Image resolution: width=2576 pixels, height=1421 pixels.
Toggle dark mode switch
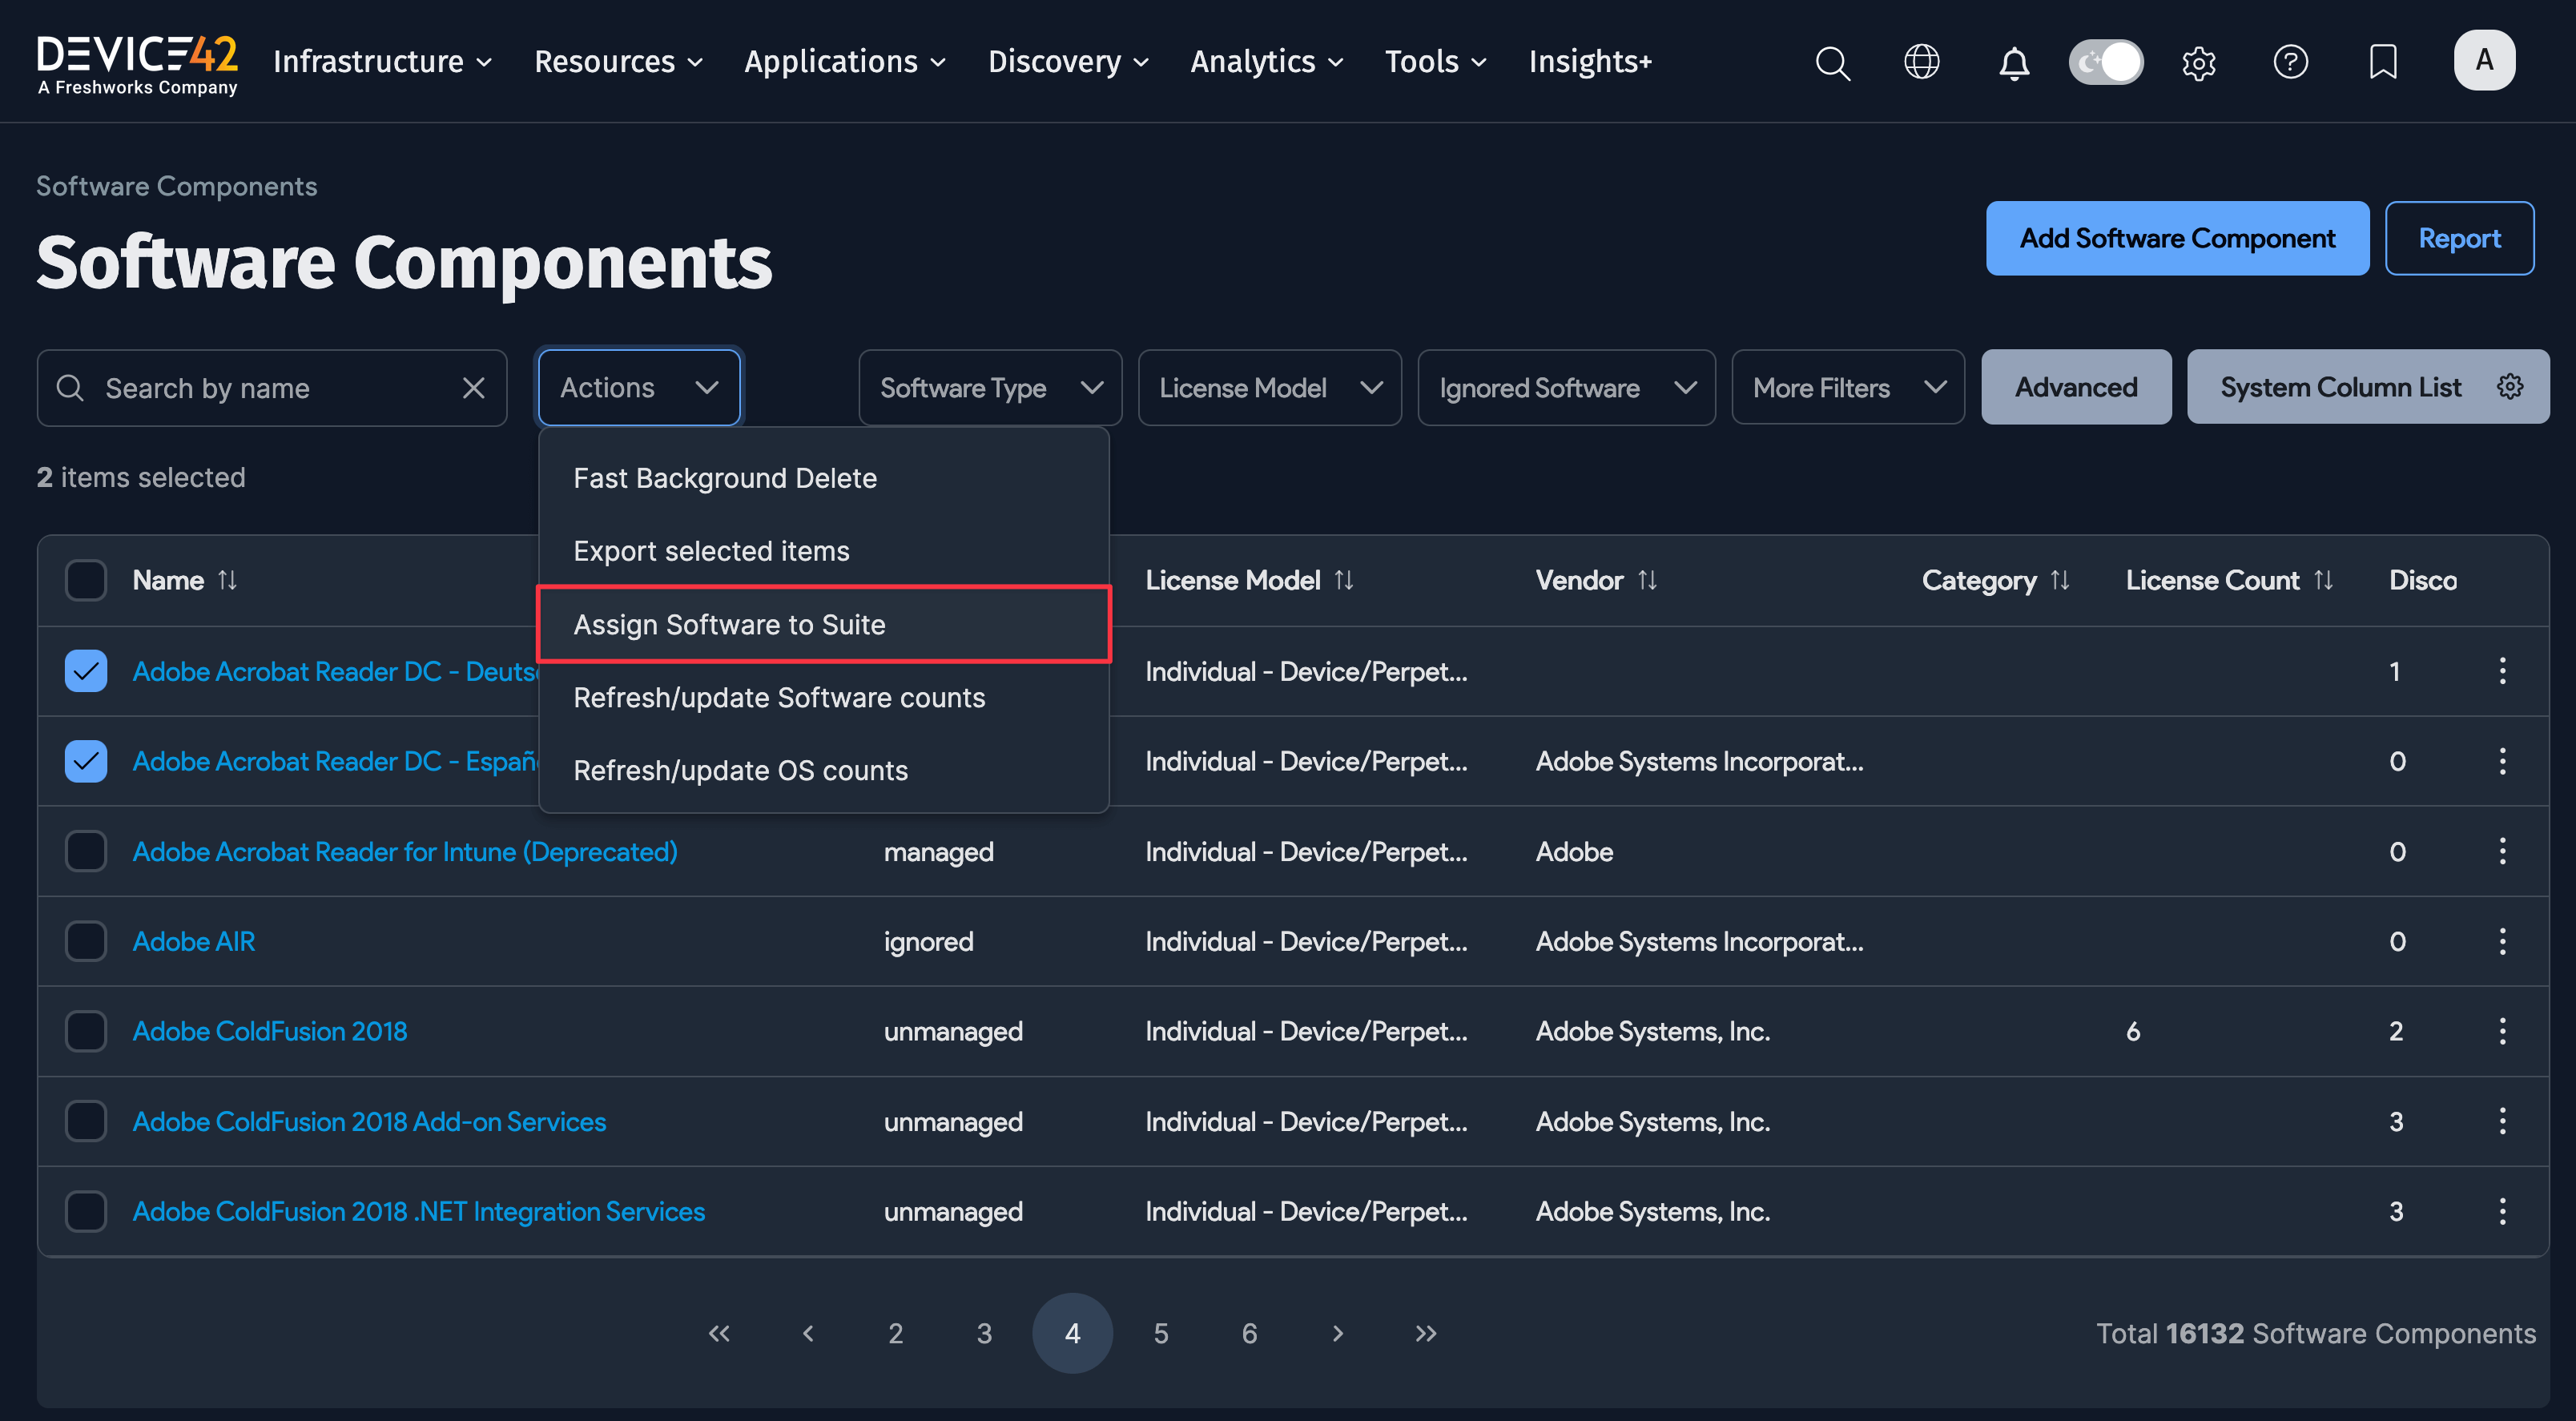pyautogui.click(x=2105, y=62)
